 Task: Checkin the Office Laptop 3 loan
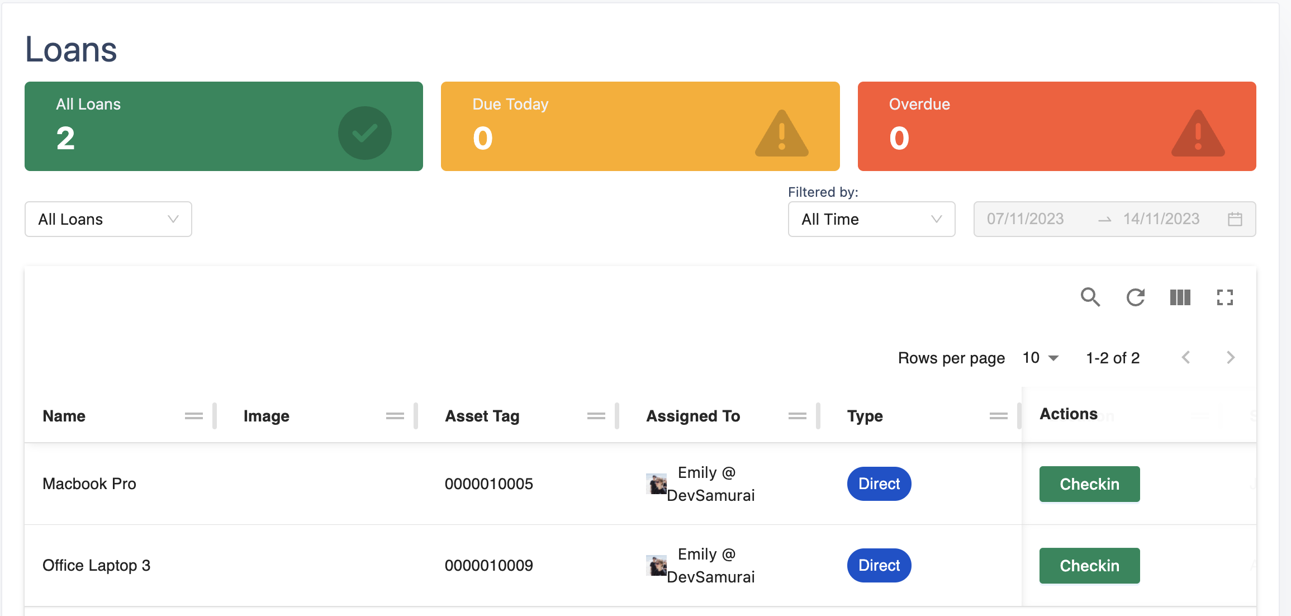tap(1089, 566)
